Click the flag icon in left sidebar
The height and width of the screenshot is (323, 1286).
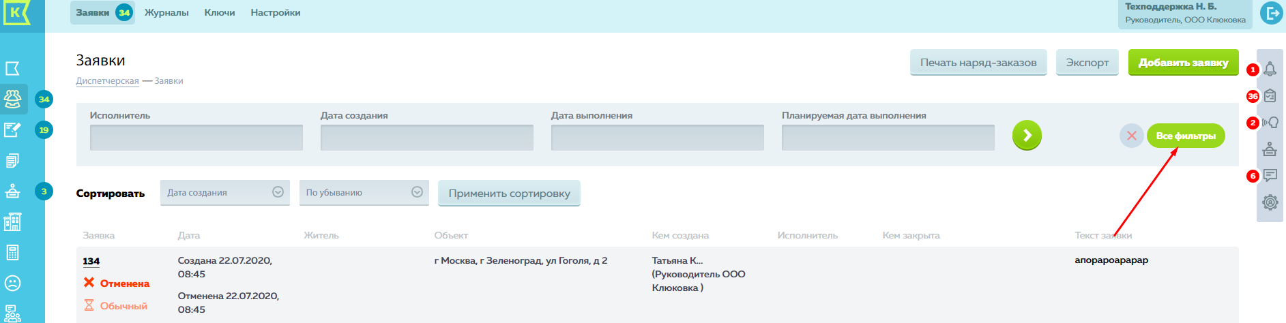click(x=12, y=68)
